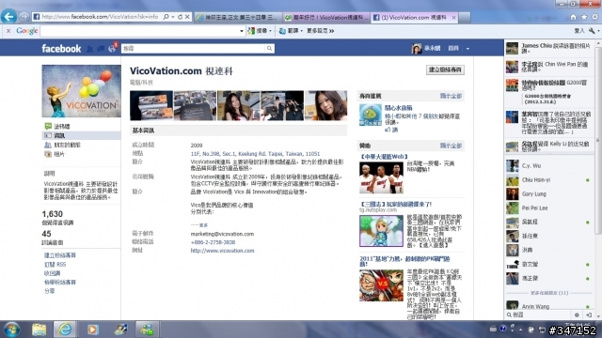Screen dimensions: 602x338
Task: Open the cartoon character game ad image
Action: (x=381, y=231)
